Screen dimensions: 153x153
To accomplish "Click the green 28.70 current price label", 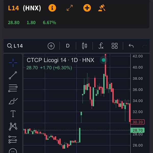I will [137, 130].
